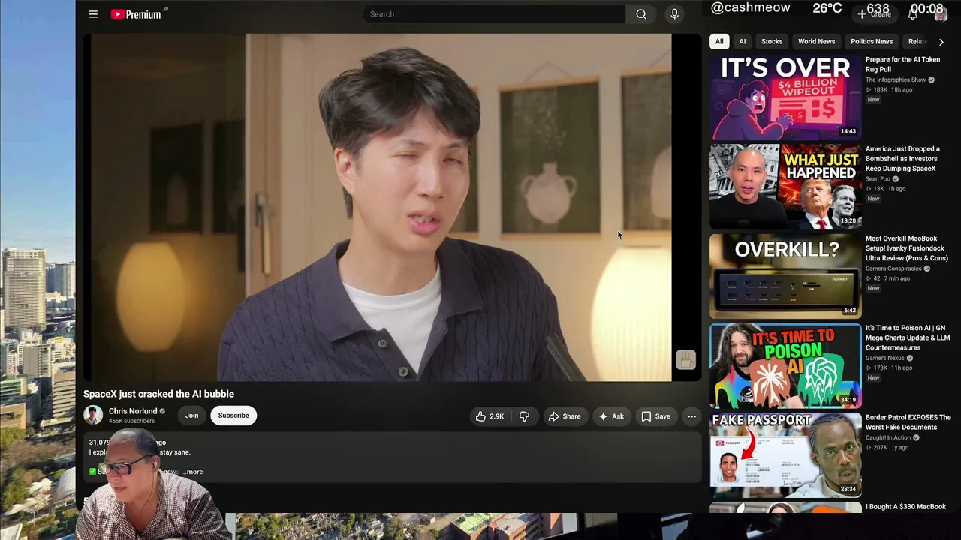Viewport: 961px width, 540px height.
Task: Click the Join membership button
Action: (192, 415)
